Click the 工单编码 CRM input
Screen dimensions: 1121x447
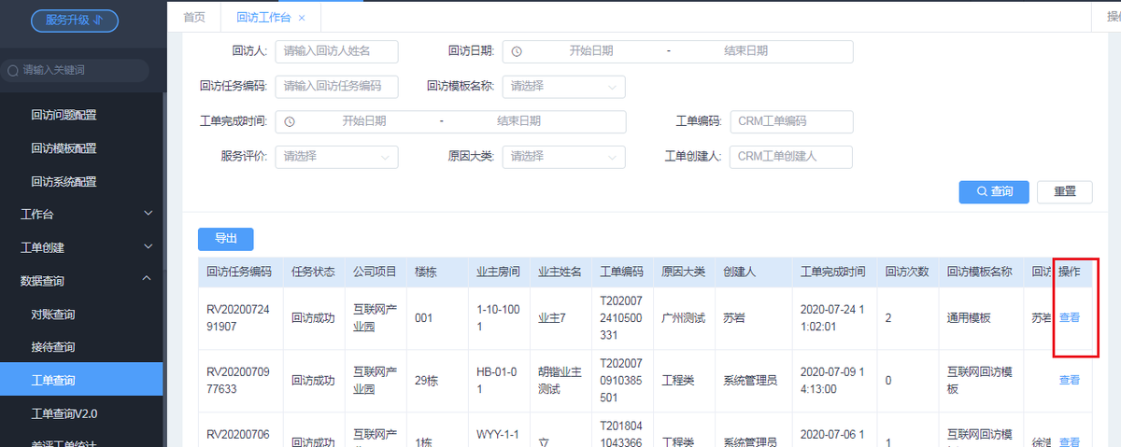791,121
